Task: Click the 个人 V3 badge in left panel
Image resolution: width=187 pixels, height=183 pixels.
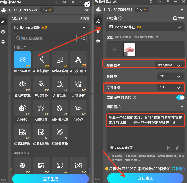Action: click(47, 10)
